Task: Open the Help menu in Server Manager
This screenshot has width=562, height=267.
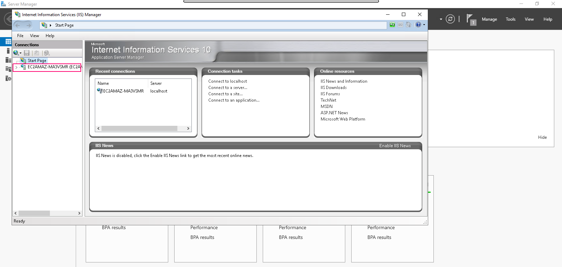Action: pyautogui.click(x=548, y=19)
